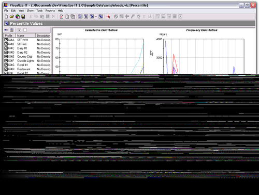This screenshot has width=259, height=195.
Task: Select the Outside Lights profile name
Action: (25, 61)
